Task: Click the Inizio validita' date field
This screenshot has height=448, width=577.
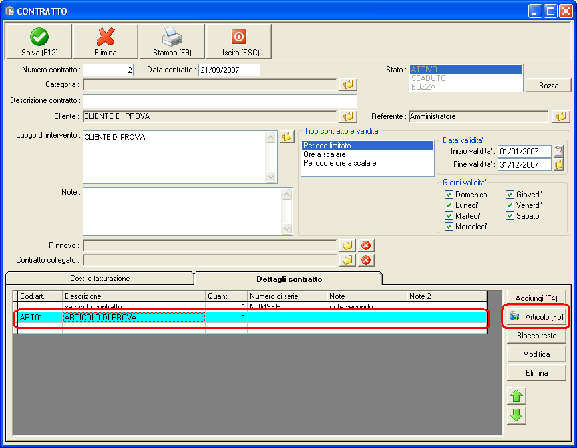Action: (524, 151)
